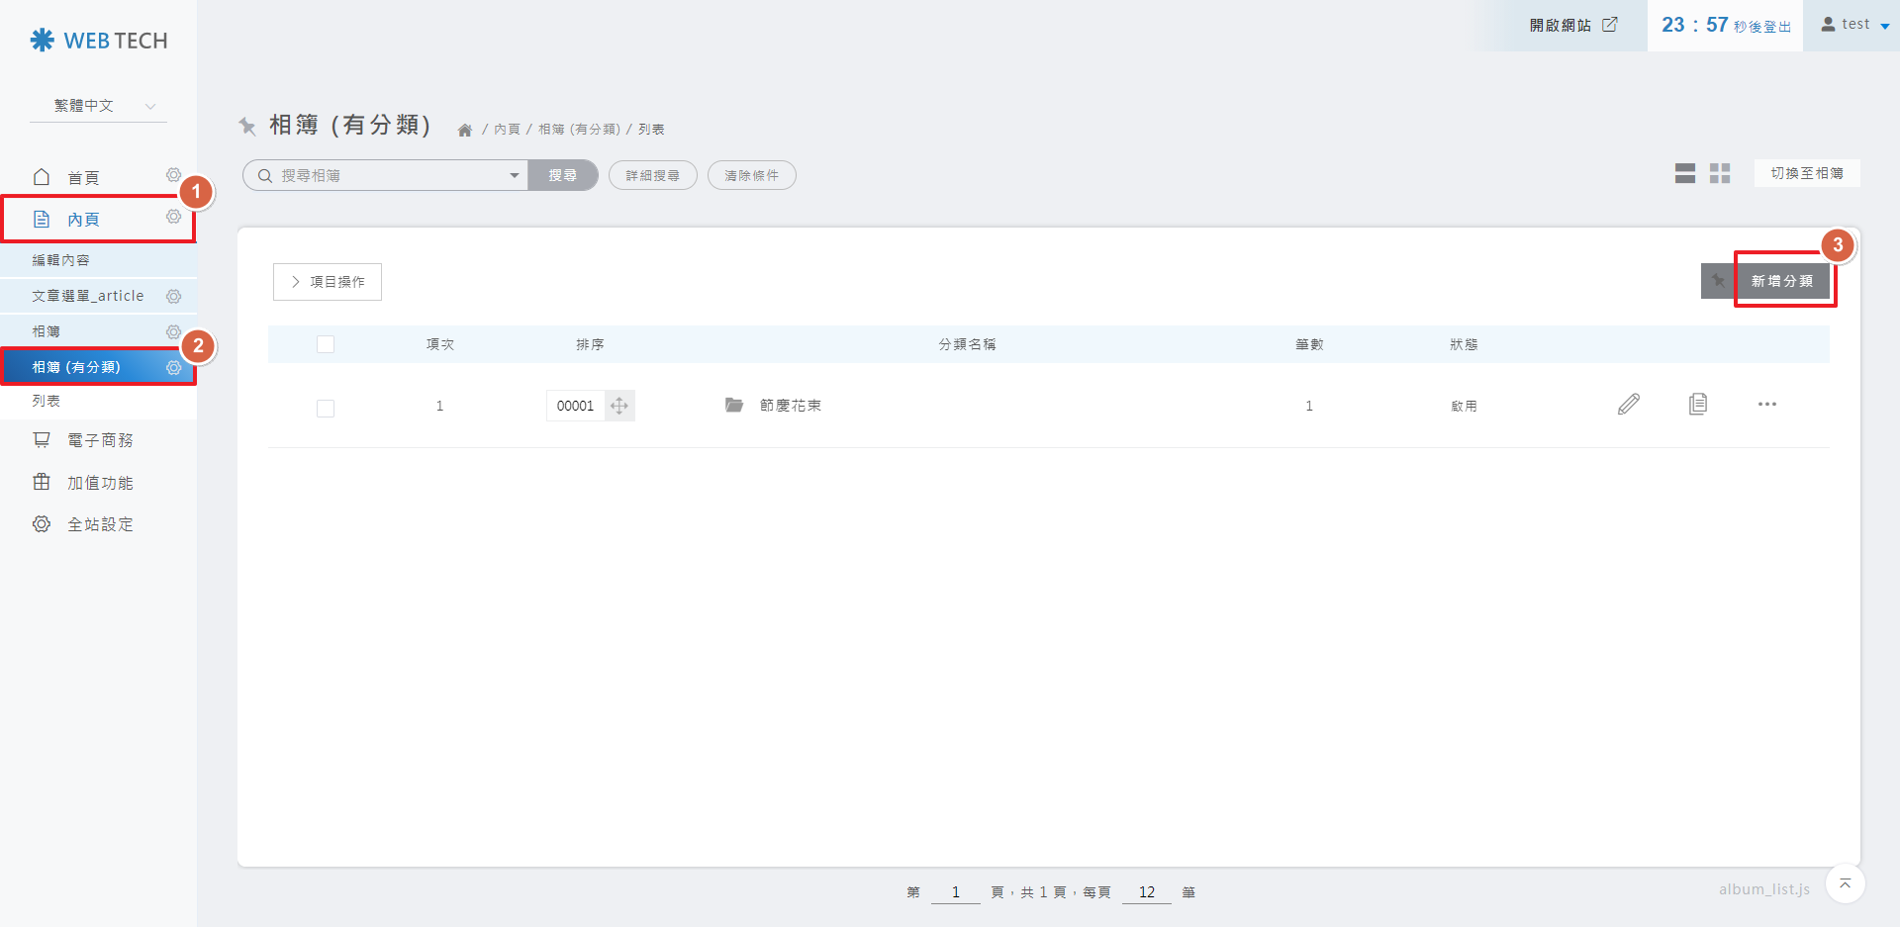Click the pencil edit icon for 節慶花束
The height and width of the screenshot is (927, 1900).
(1628, 405)
